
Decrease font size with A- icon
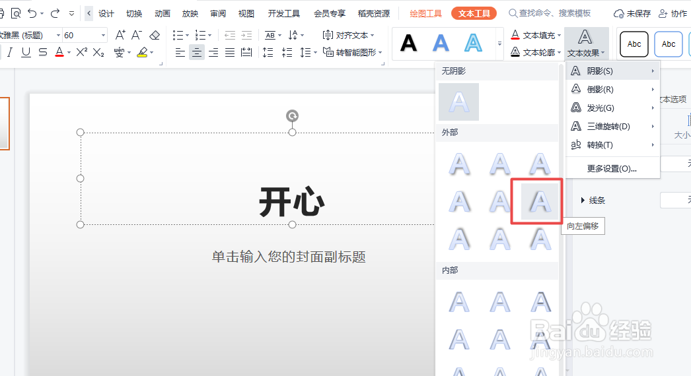tap(137, 35)
